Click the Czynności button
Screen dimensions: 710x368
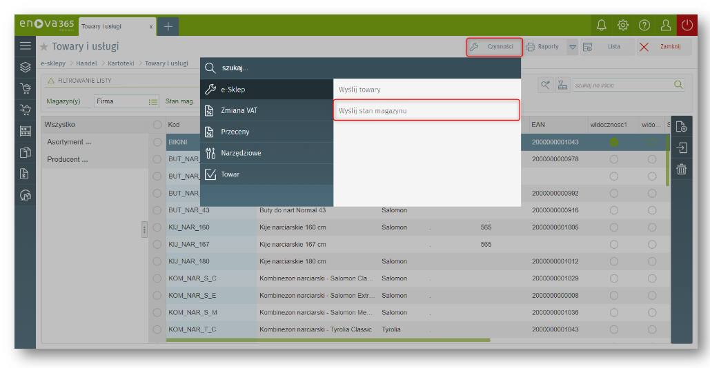[493, 47]
